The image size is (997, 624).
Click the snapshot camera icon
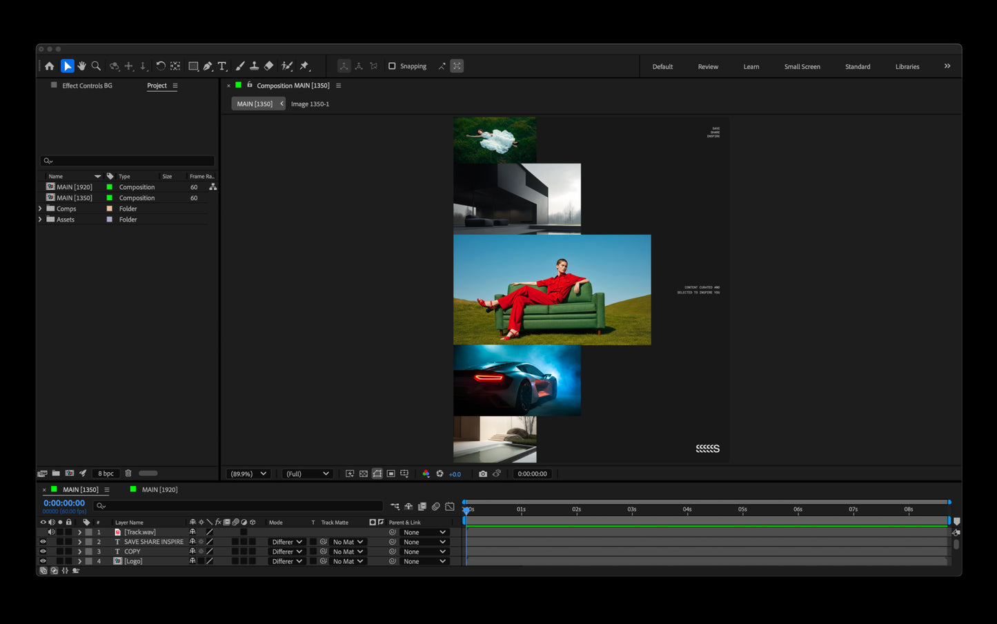point(483,474)
